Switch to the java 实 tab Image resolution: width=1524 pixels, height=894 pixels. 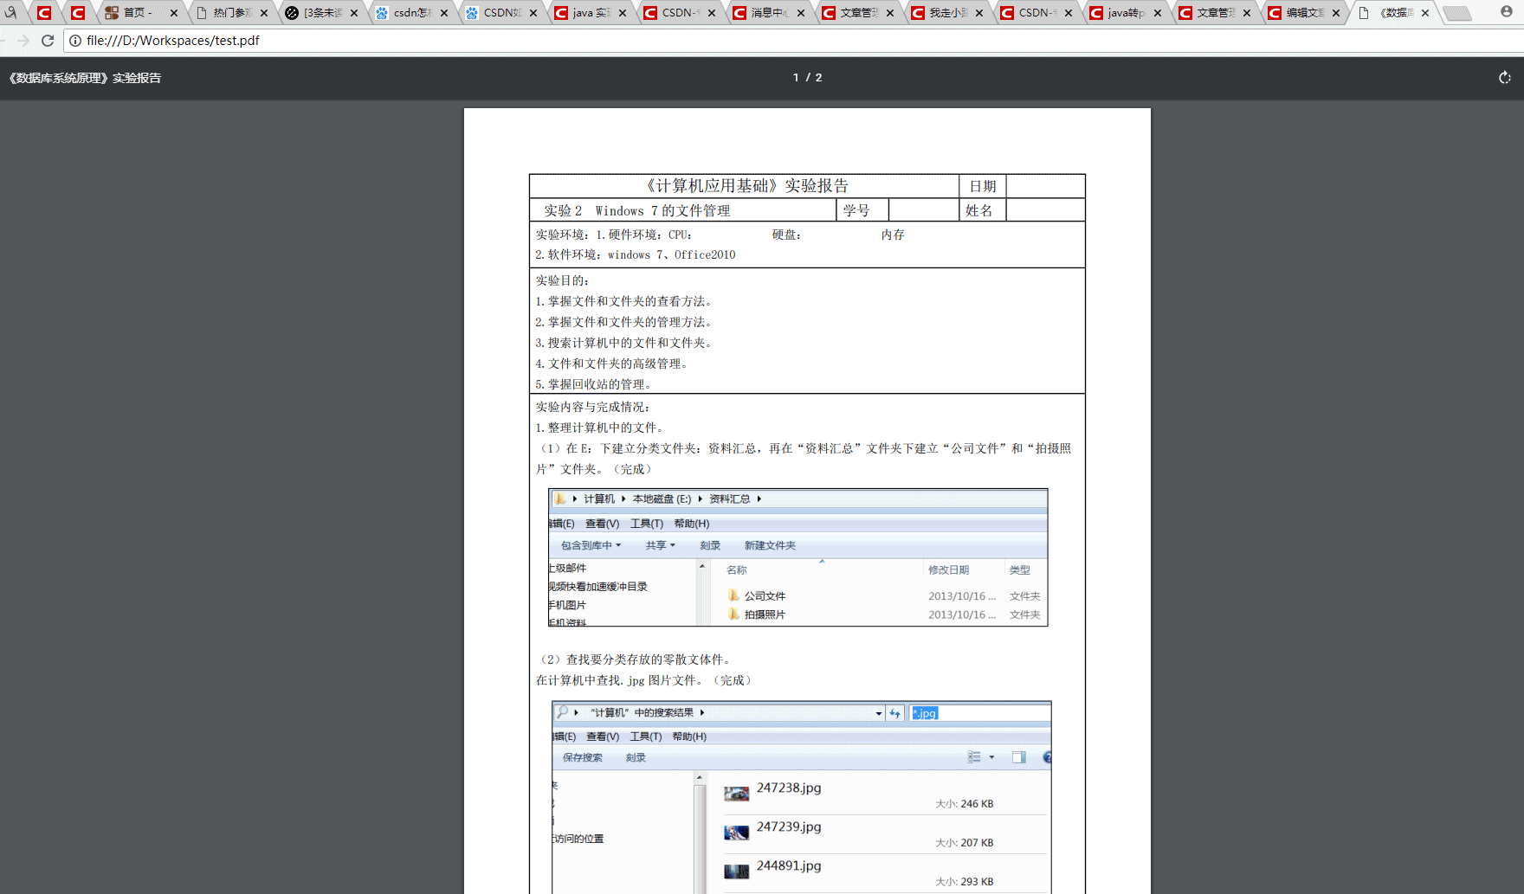[590, 13]
